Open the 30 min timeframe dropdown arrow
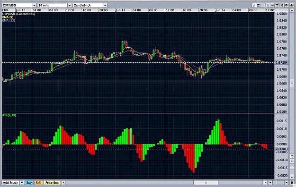The image size is (296, 187). [x=70, y=5]
